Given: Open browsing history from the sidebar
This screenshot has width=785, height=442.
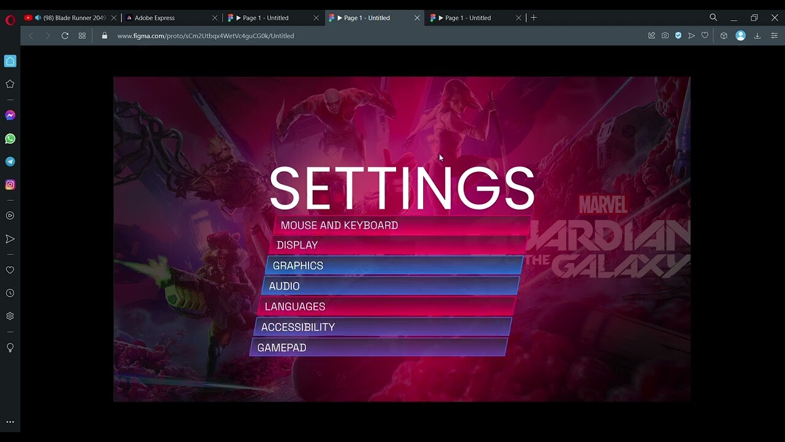Looking at the screenshot, I should (10, 293).
